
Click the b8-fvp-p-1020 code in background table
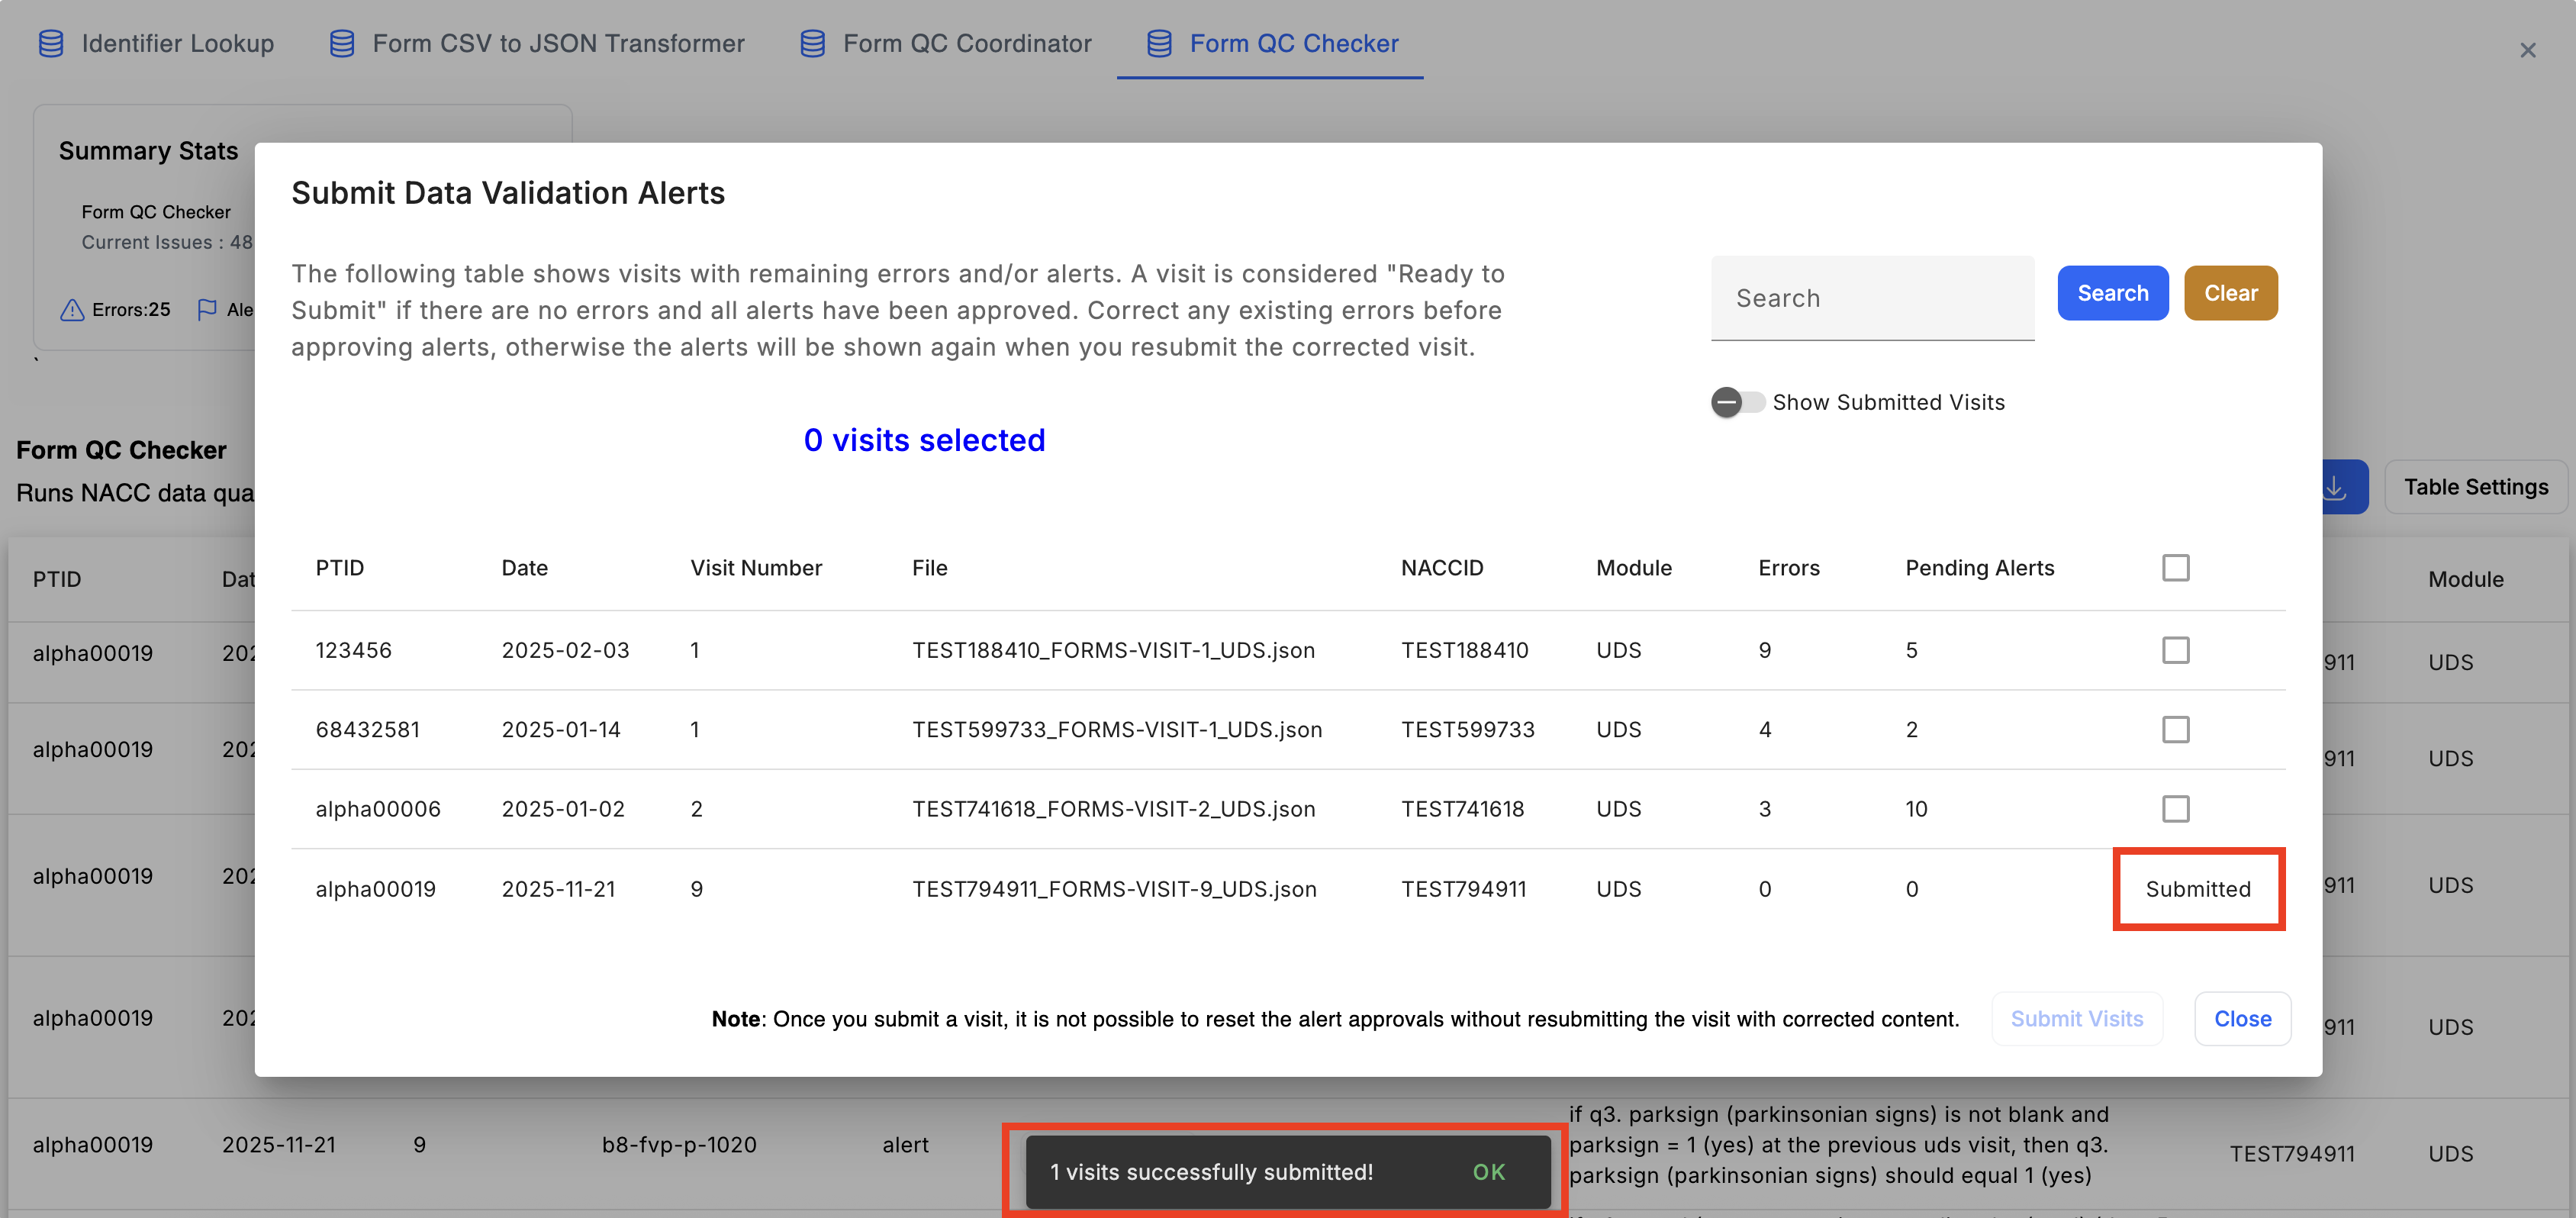679,1145
